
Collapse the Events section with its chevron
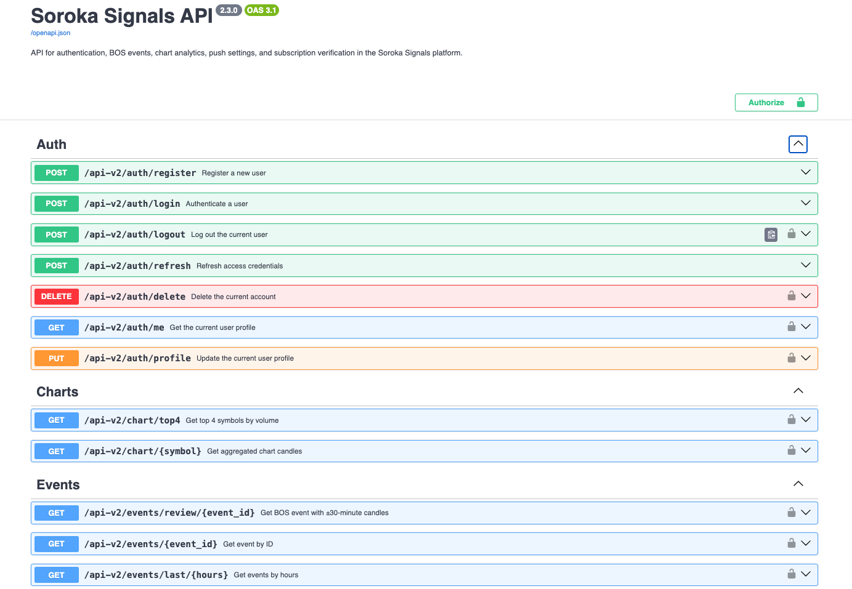pos(798,484)
